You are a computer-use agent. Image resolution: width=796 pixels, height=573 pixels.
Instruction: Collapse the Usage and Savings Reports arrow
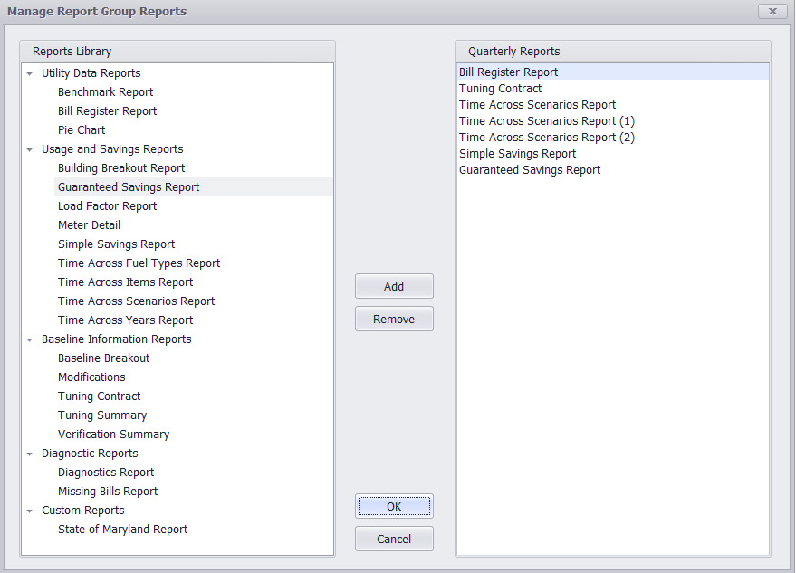click(30, 149)
